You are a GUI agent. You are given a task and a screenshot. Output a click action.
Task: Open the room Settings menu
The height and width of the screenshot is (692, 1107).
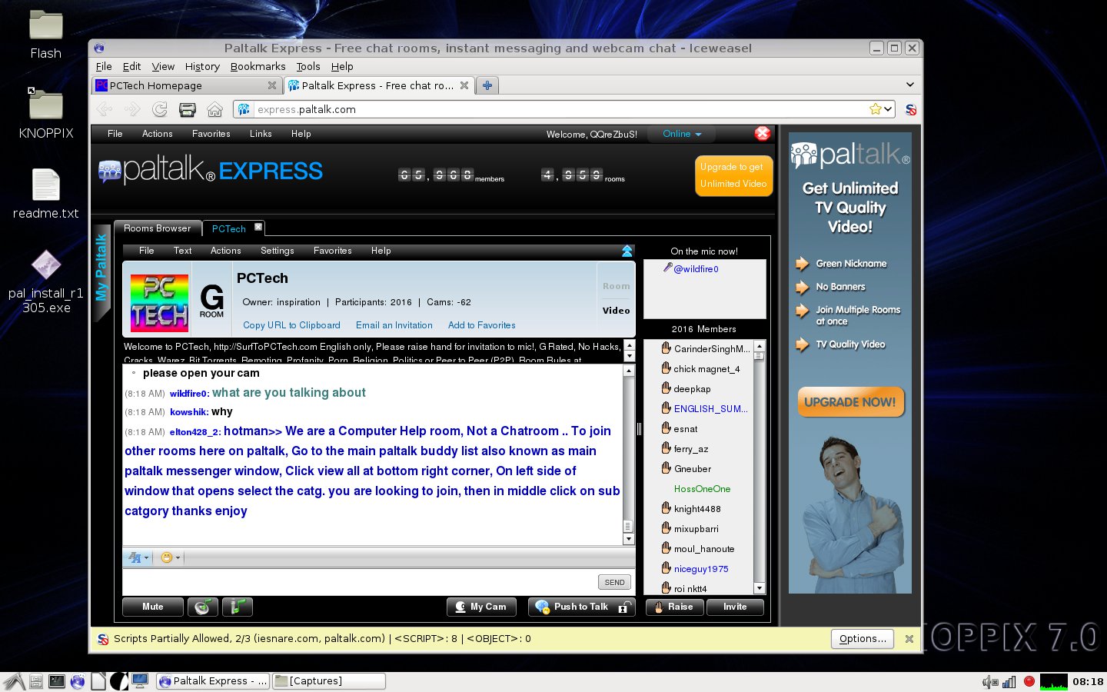point(277,251)
